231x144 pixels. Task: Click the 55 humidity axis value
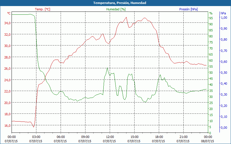tap(211, 67)
